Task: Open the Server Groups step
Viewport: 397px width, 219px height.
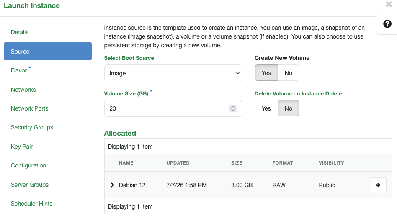Action: point(30,185)
